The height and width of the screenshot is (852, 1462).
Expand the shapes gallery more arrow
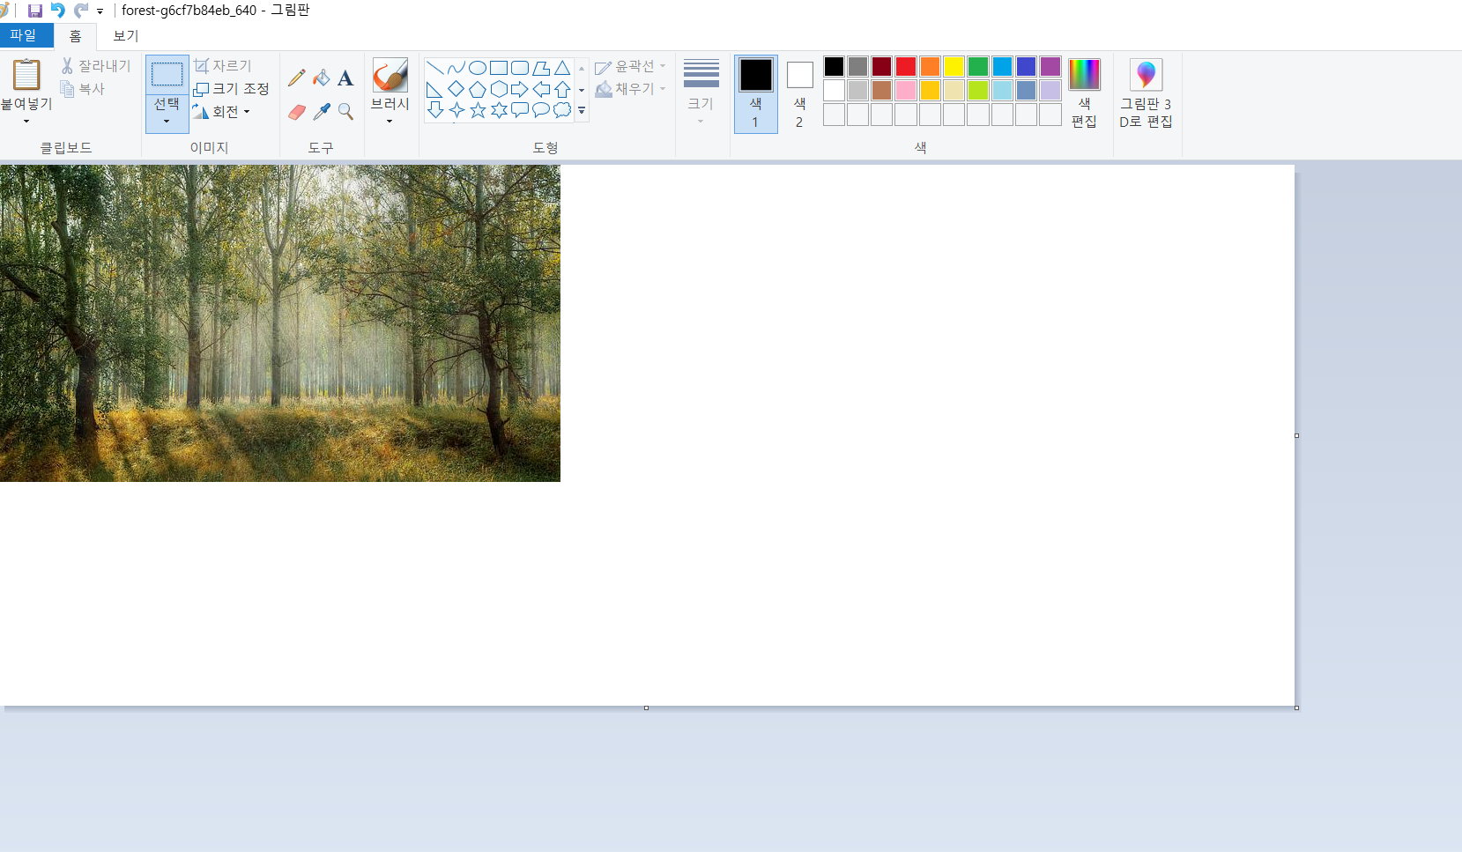582,111
